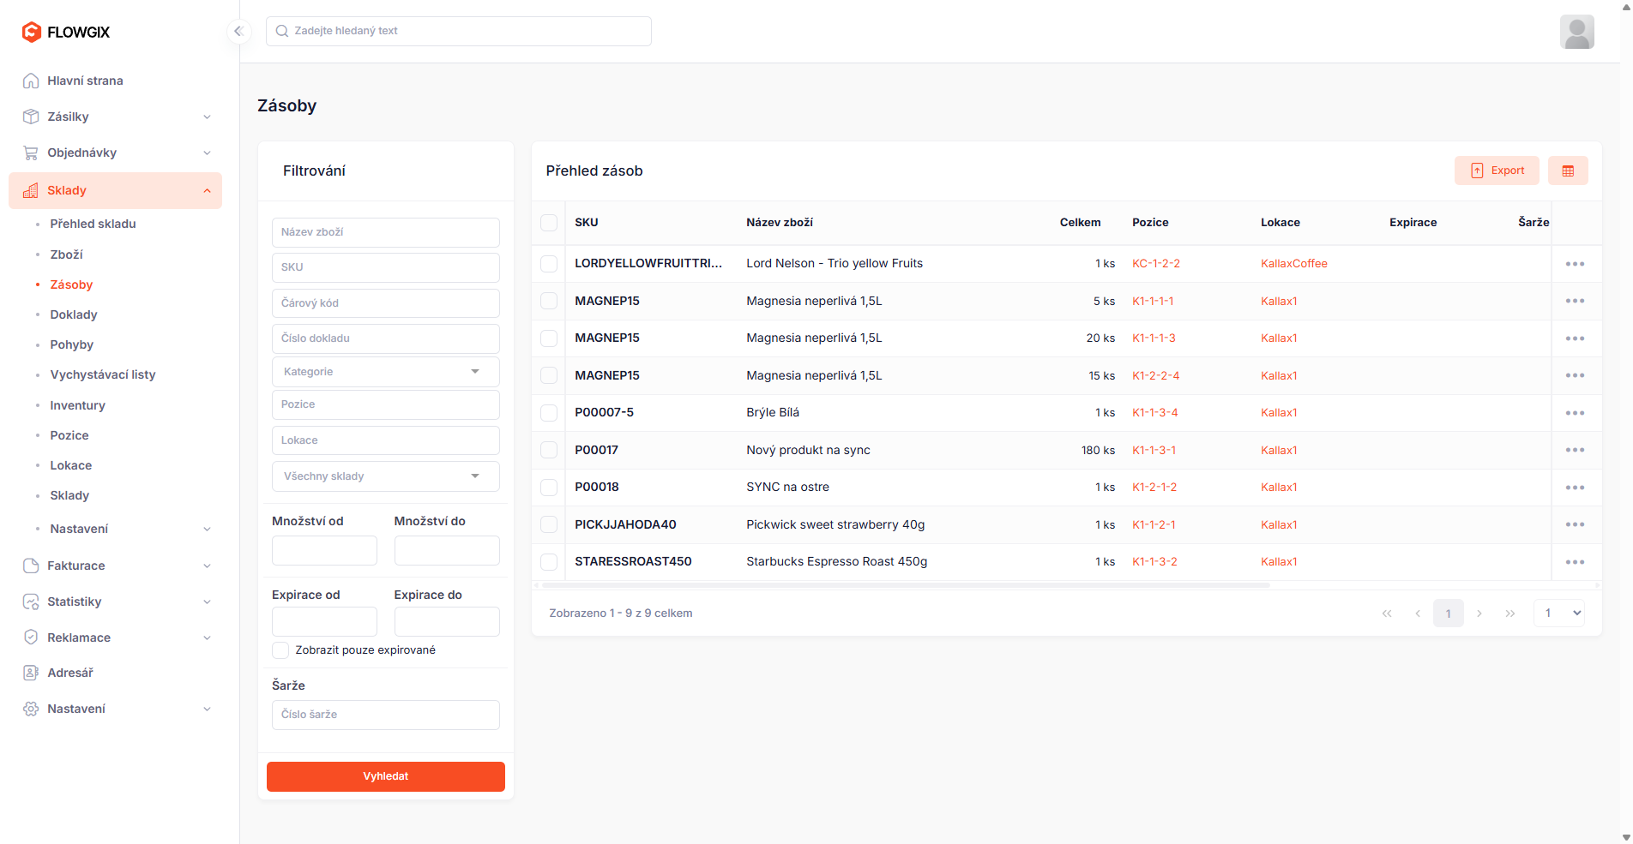Click the Hlavní strana home icon
The width and height of the screenshot is (1633, 844).
coord(31,81)
